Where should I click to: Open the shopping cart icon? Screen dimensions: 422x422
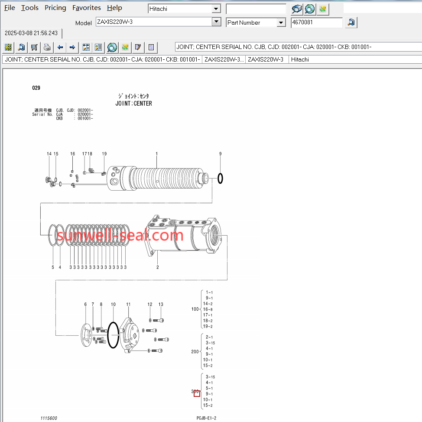34,47
